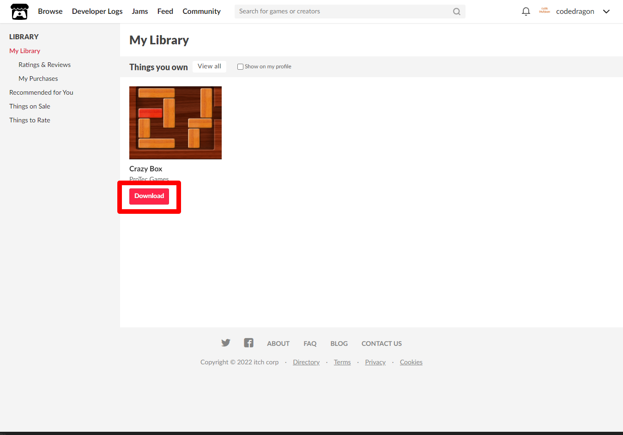The height and width of the screenshot is (435, 623).
Task: Open the notifications bell
Action: (526, 12)
